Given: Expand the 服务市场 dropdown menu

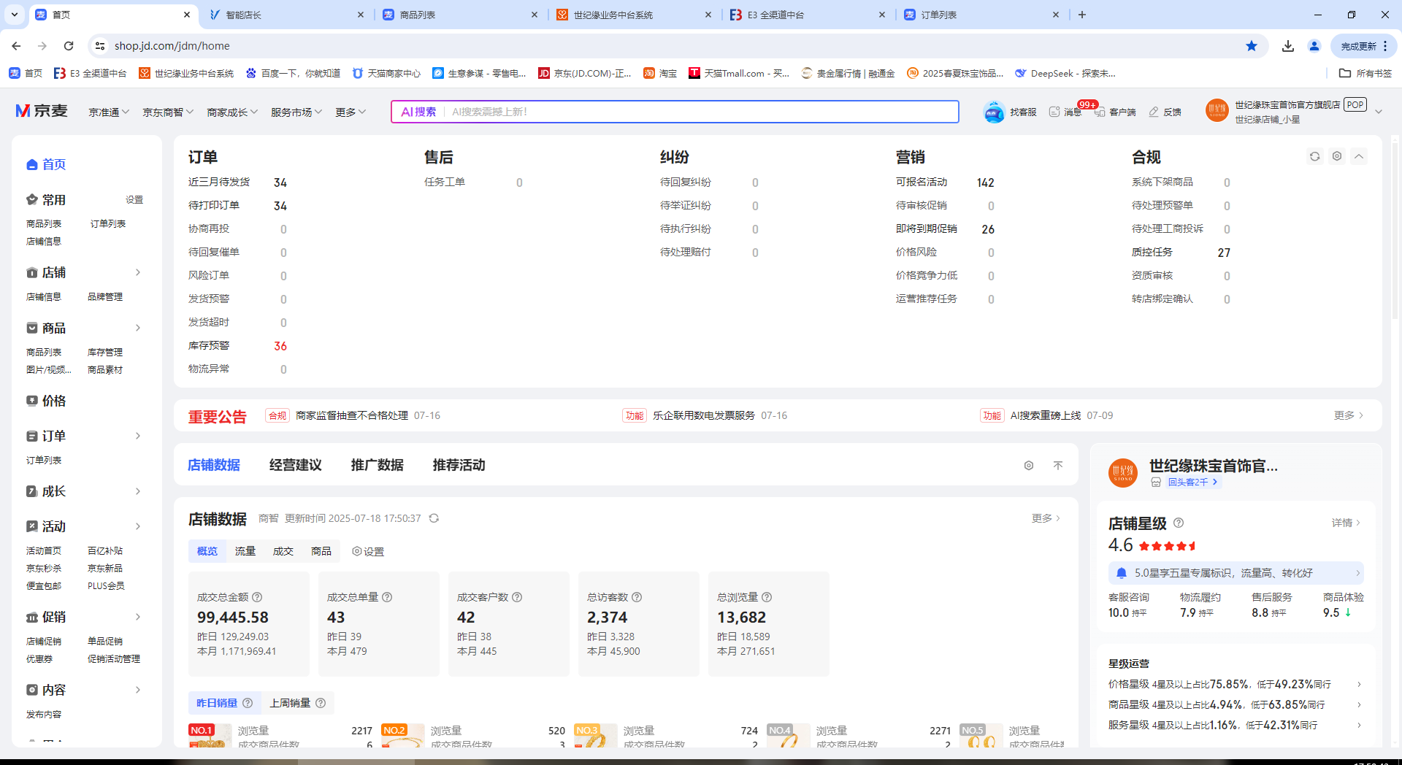Looking at the screenshot, I should click(x=296, y=112).
